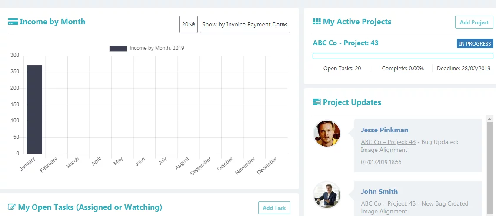Click the IN PROGRESS status badge
Screen dimensions: 496x216
pyautogui.click(x=475, y=43)
